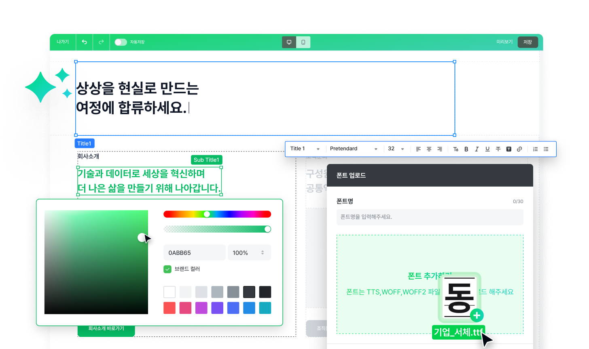Expand the font size 32 dropdown
The width and height of the screenshot is (589, 349).
point(396,149)
